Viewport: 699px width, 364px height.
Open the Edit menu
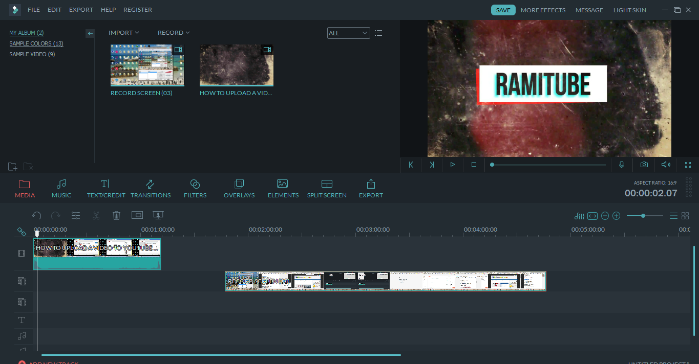point(54,10)
